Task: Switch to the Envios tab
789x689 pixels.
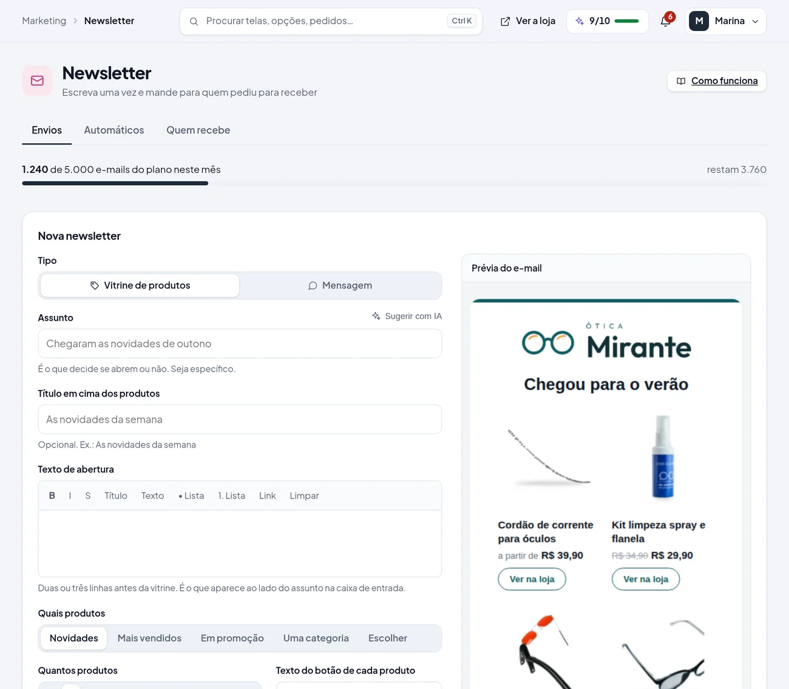Action: pyautogui.click(x=47, y=130)
